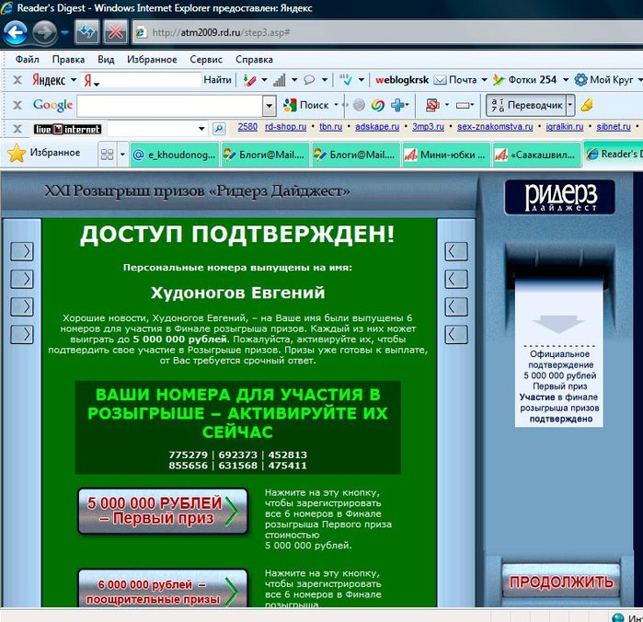Open the 3mp3.ru link
This screenshot has width=643, height=622.
[x=428, y=127]
